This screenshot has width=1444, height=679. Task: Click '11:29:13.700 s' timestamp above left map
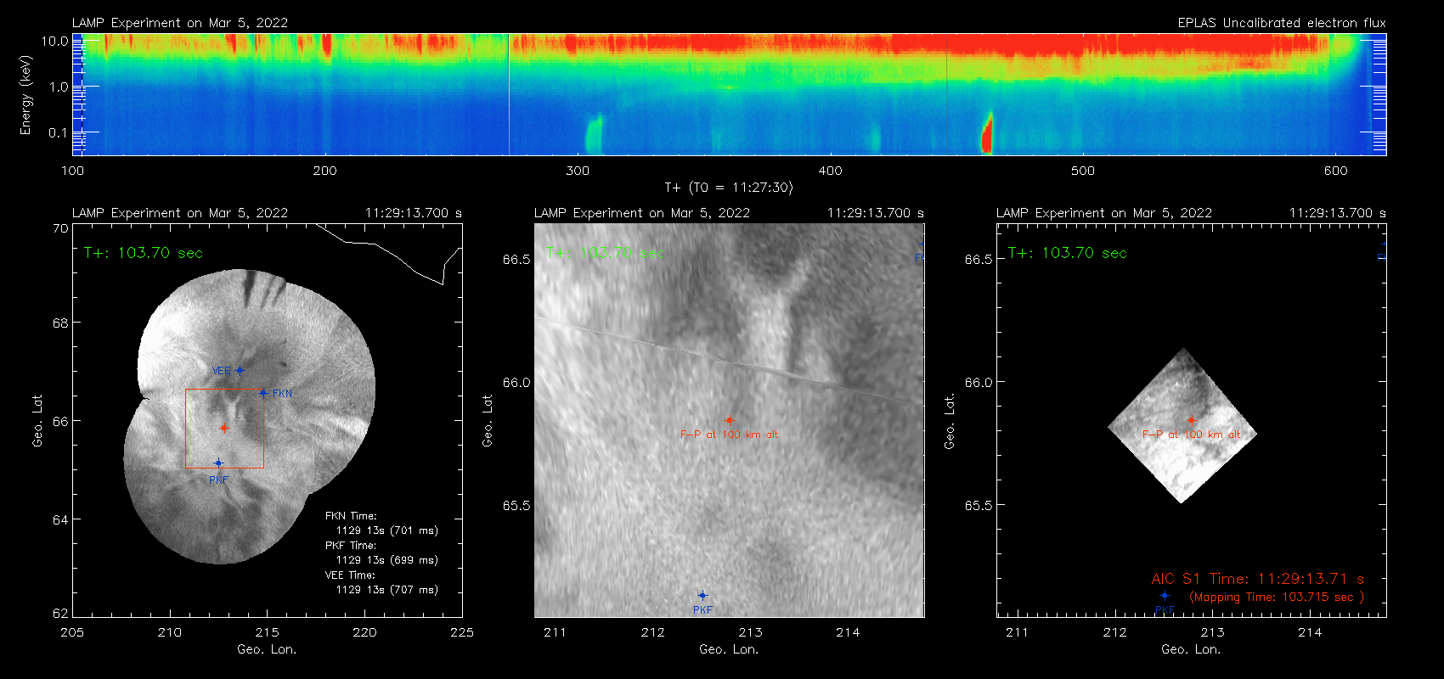point(414,213)
